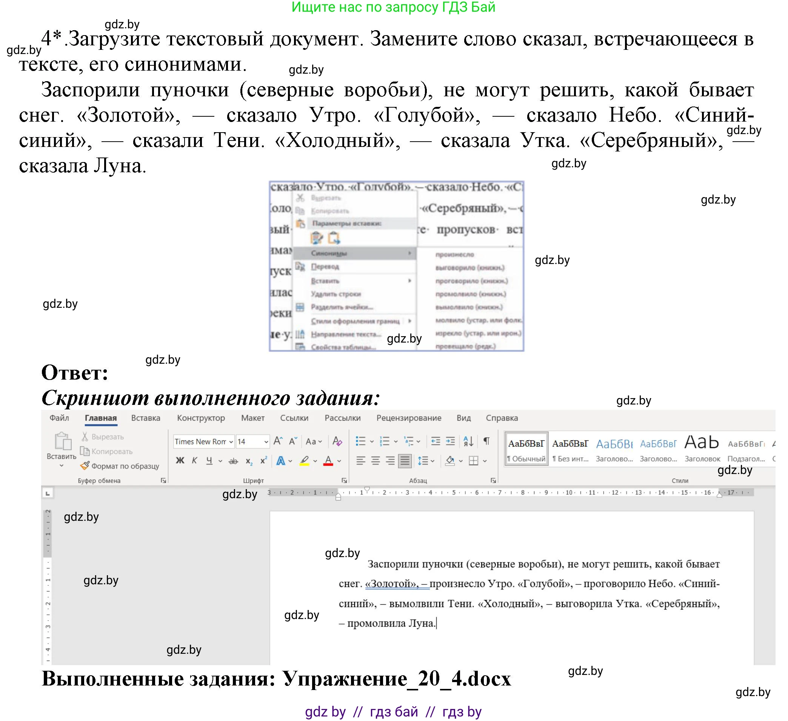
Task: Toggle align right button
Action: (x=390, y=461)
